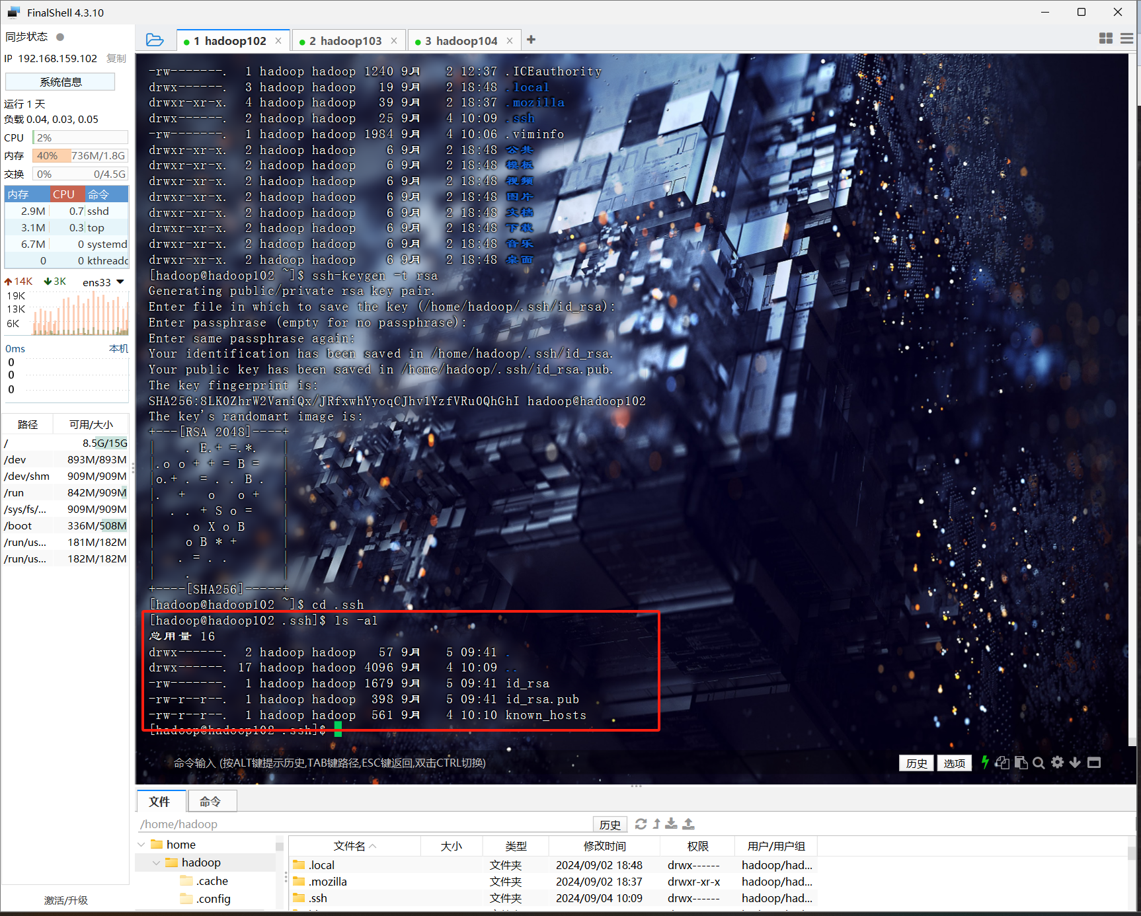The image size is (1141, 916).
Task: Click the upload file icon
Action: [x=689, y=823]
